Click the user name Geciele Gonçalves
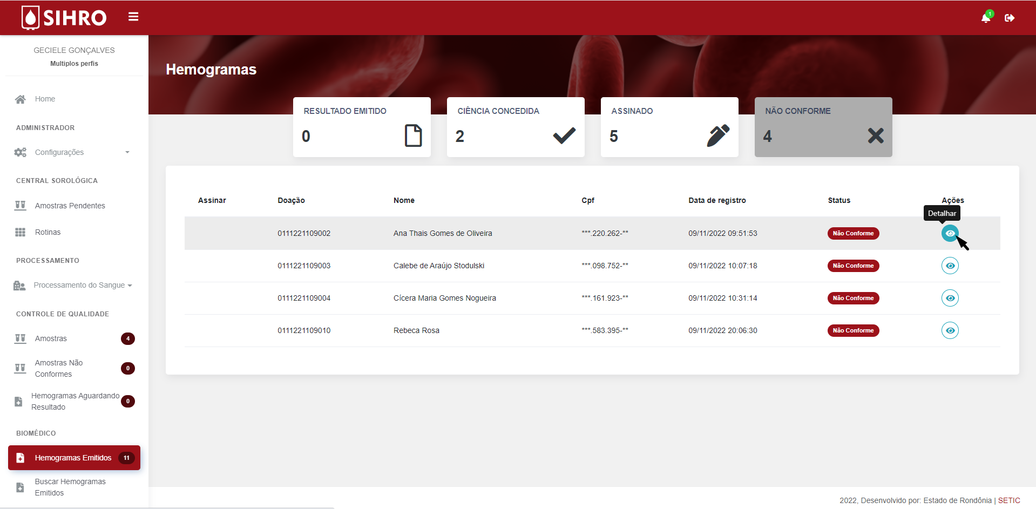Image resolution: width=1036 pixels, height=509 pixels. 74,50
